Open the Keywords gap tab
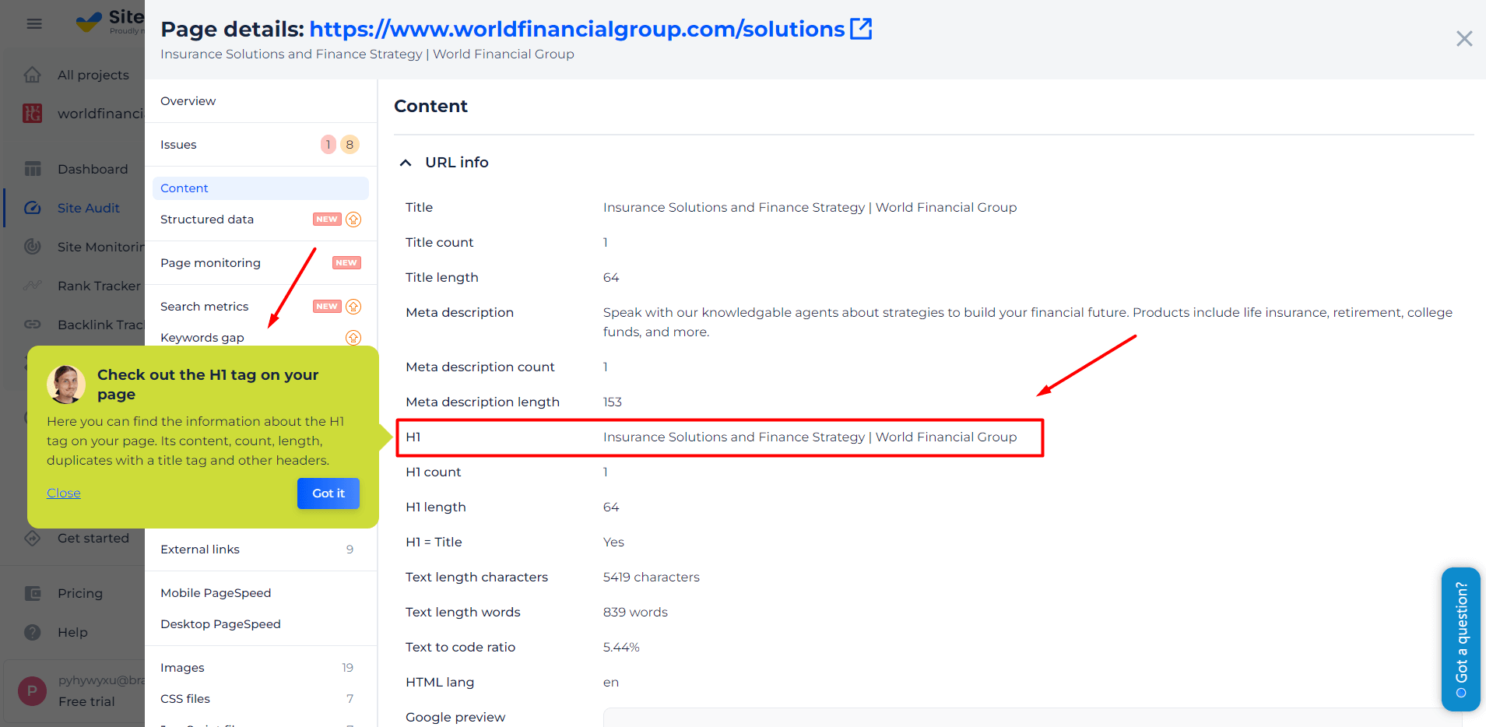The width and height of the screenshot is (1486, 727). pyautogui.click(x=202, y=338)
